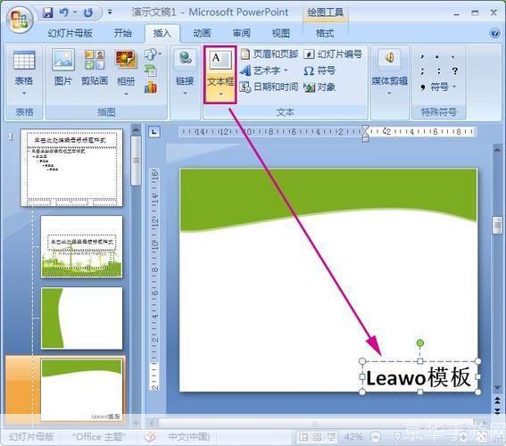Insert a table with 表格 icon

coord(24,61)
